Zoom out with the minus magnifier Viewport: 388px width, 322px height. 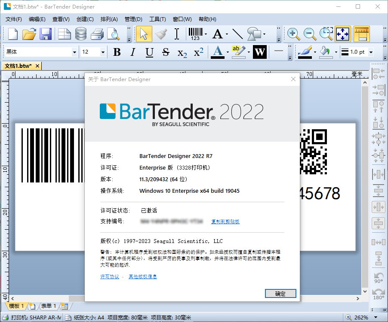(x=310, y=34)
